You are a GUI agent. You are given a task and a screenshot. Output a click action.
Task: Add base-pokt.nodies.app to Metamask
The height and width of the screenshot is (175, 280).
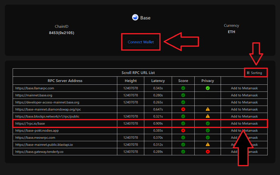(x=244, y=131)
